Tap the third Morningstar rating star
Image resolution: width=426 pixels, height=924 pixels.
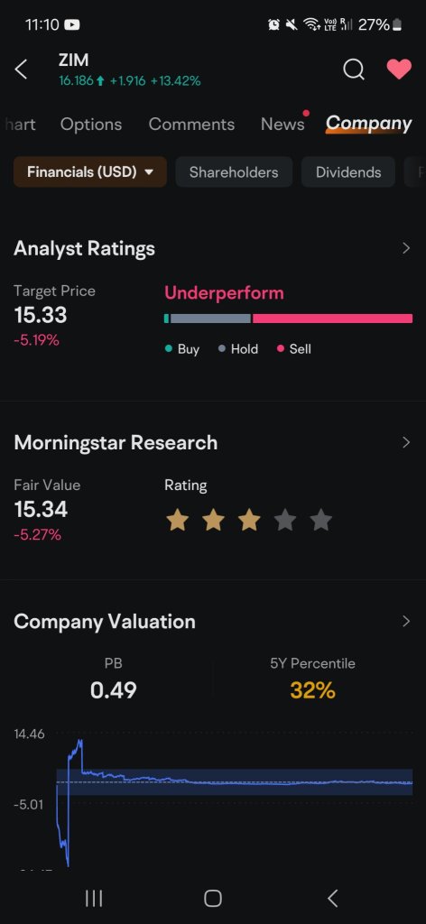click(249, 521)
